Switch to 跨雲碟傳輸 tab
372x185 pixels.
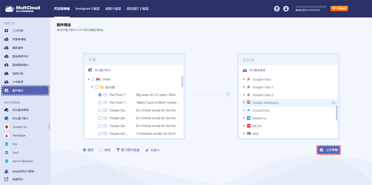coord(62,9)
